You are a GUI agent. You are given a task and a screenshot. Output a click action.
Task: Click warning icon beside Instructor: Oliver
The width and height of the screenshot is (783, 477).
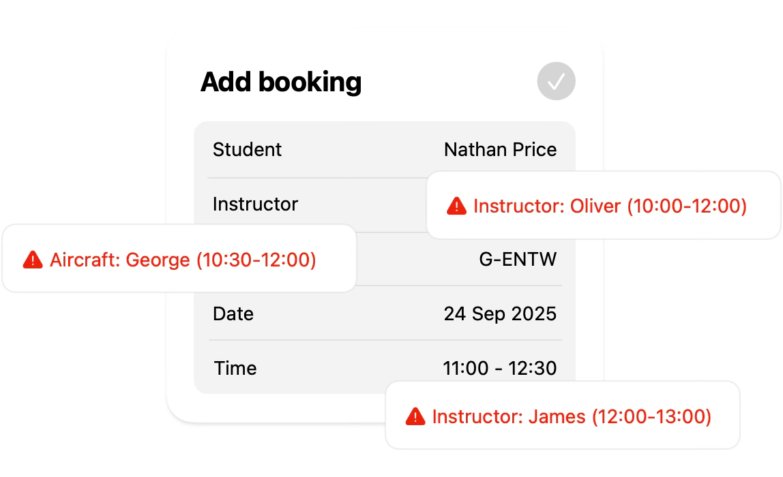[x=456, y=206]
